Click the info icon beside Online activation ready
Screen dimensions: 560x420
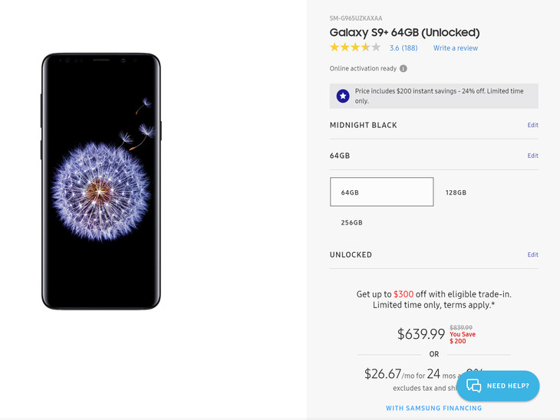tap(404, 68)
